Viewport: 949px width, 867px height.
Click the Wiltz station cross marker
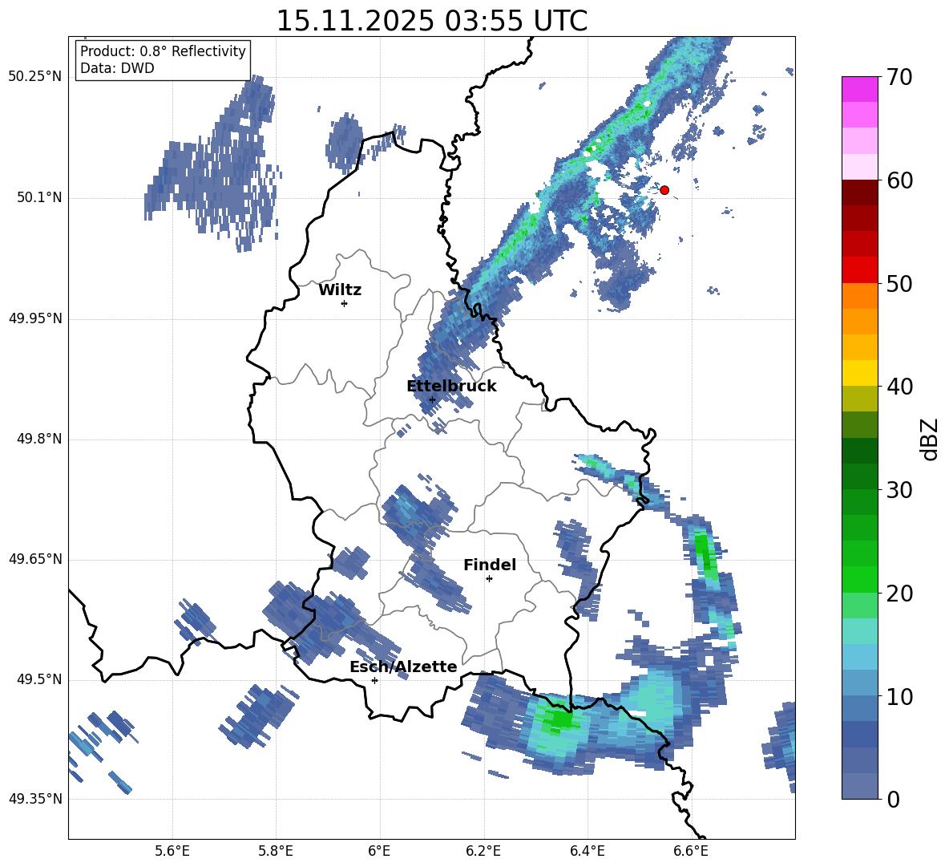click(344, 303)
